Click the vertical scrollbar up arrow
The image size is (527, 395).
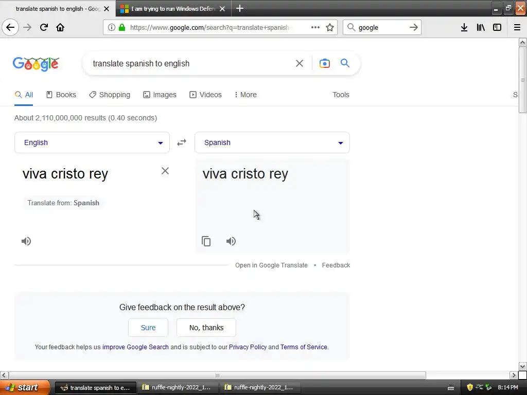[523, 42]
